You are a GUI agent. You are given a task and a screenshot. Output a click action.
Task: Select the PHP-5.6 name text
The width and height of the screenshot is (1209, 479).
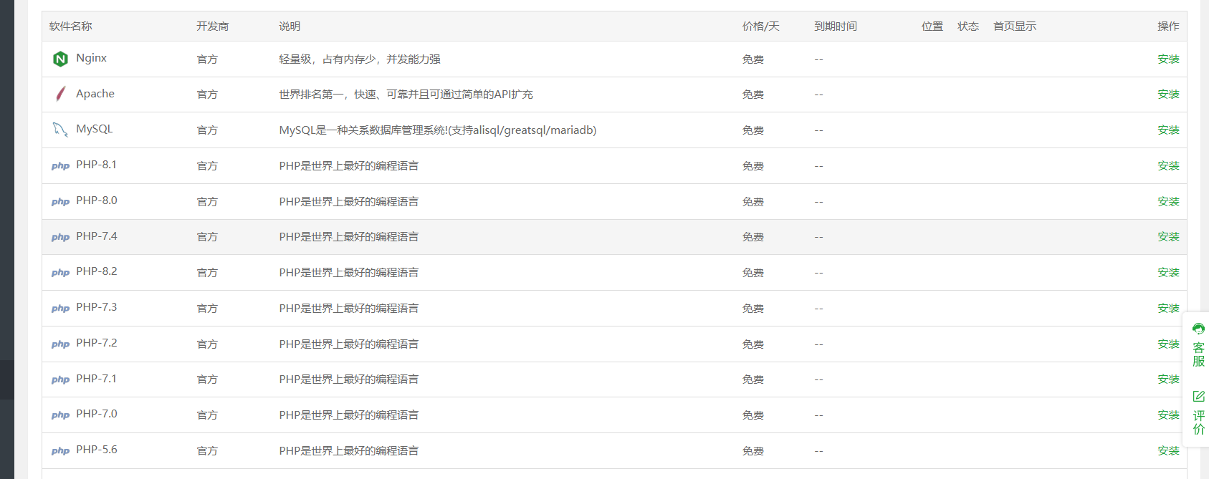coord(97,450)
